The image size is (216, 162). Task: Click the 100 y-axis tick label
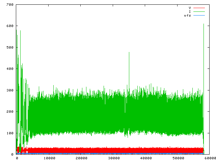[9, 133]
